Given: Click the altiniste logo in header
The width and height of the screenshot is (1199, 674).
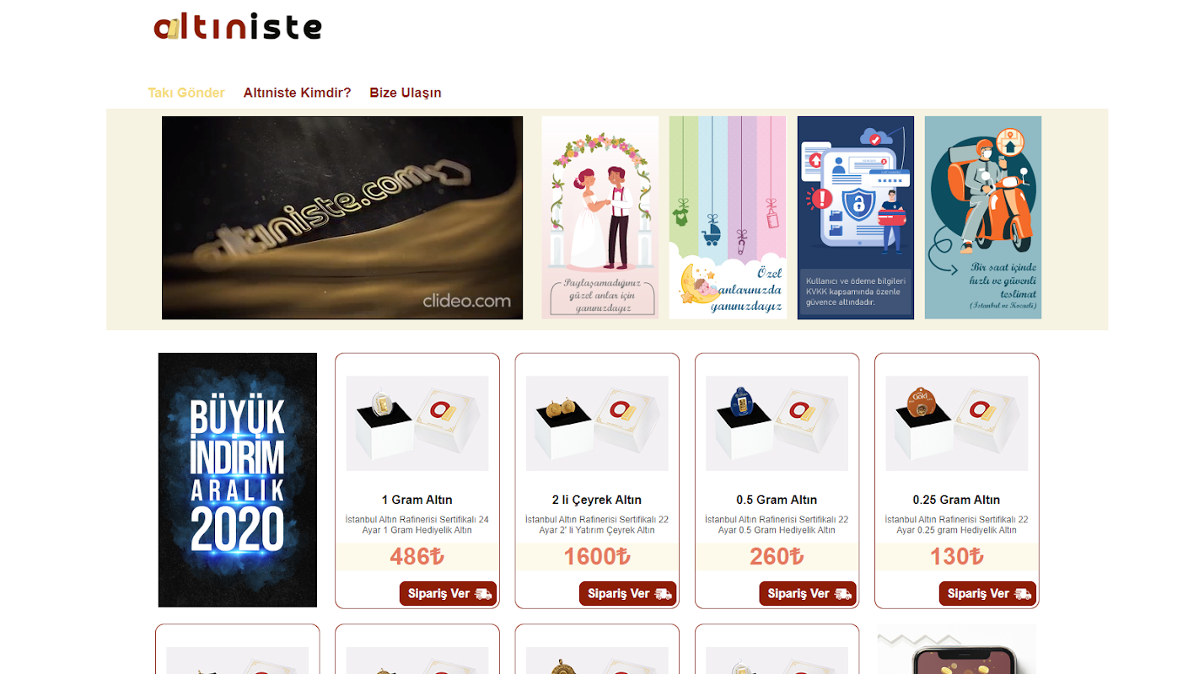Looking at the screenshot, I should 238,26.
